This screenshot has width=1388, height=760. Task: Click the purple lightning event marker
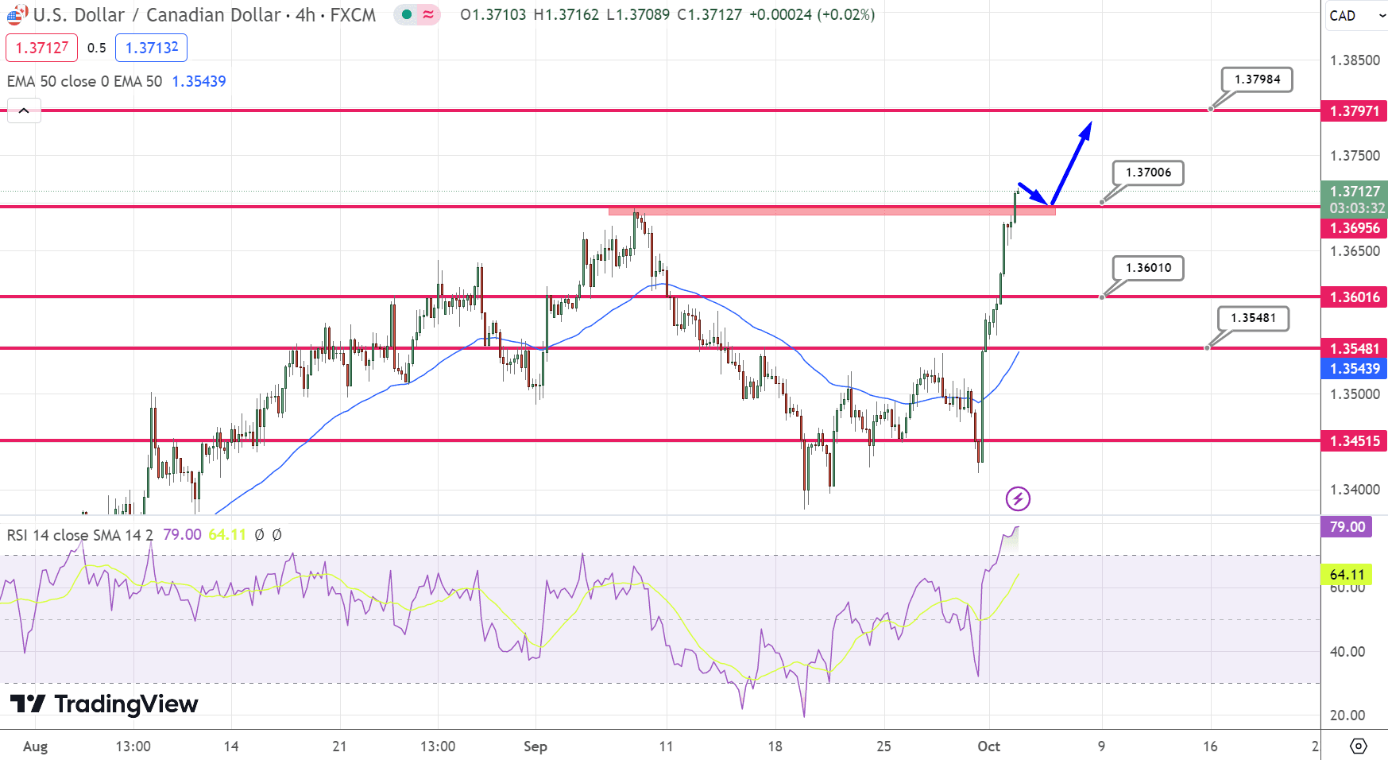(x=1018, y=499)
